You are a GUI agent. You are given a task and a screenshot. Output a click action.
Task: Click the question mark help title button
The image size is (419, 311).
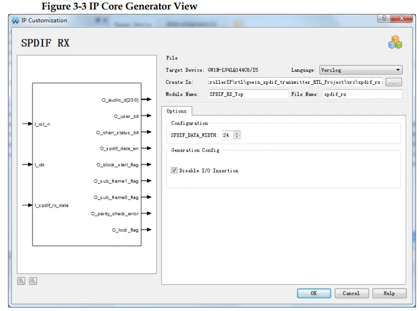(x=384, y=18)
